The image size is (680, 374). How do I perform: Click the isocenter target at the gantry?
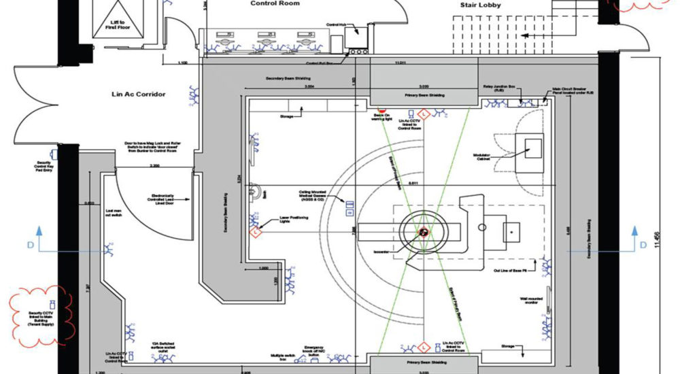[x=423, y=233]
